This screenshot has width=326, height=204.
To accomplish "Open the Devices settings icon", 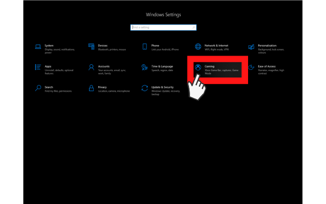I will [91, 46].
